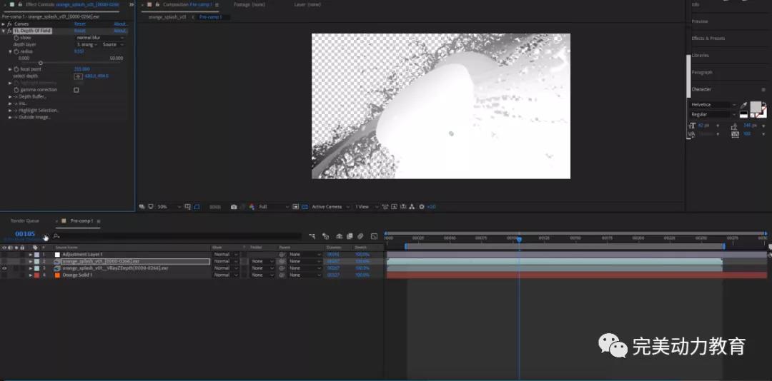Open the Full resolution dropdown

point(273,207)
